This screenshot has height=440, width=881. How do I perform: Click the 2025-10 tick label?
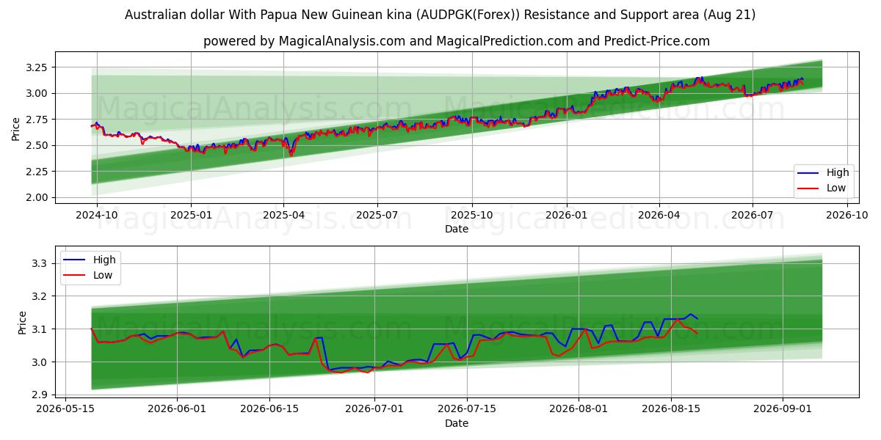(471, 216)
